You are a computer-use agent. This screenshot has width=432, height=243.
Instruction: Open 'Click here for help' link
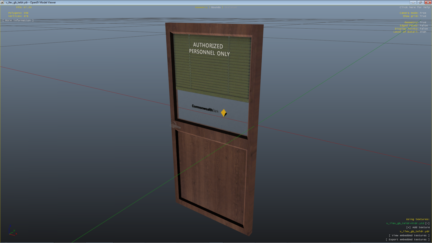(414, 7)
